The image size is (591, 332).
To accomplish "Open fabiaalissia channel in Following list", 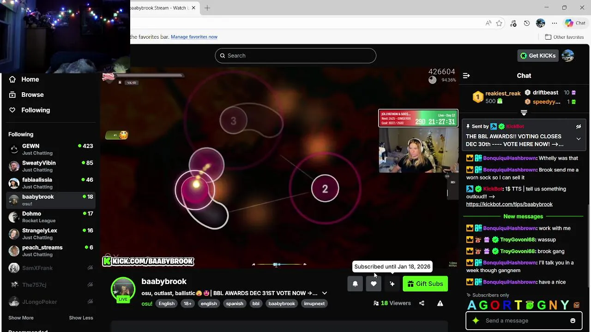I will pyautogui.click(x=51, y=183).
